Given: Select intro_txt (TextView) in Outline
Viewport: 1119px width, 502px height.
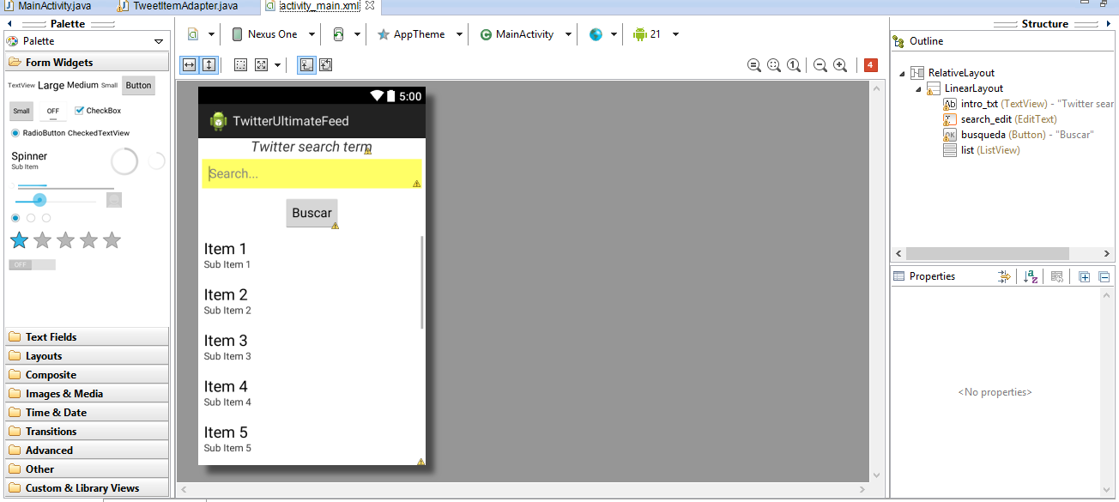Looking at the screenshot, I should pos(1028,104).
